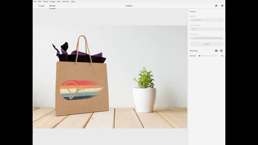The image size is (258, 145).
Task: Expand the Quality dropdown
Action: [206, 20]
